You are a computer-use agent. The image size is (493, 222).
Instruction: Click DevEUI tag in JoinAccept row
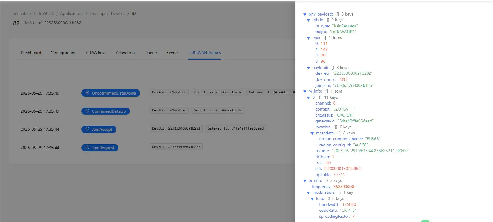pos(176,128)
